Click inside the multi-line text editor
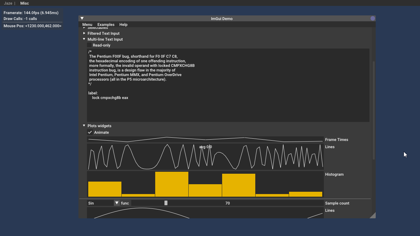The width and height of the screenshot is (420, 236). pyautogui.click(x=228, y=85)
